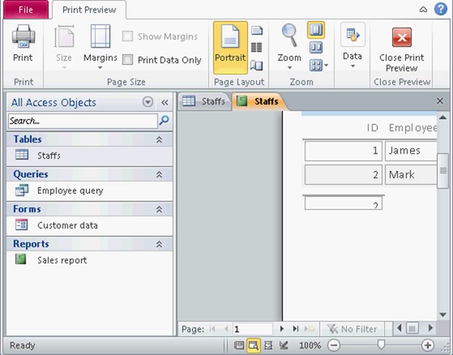Open the Columns layout icon
This screenshot has height=355, width=453.
pyautogui.click(x=256, y=48)
